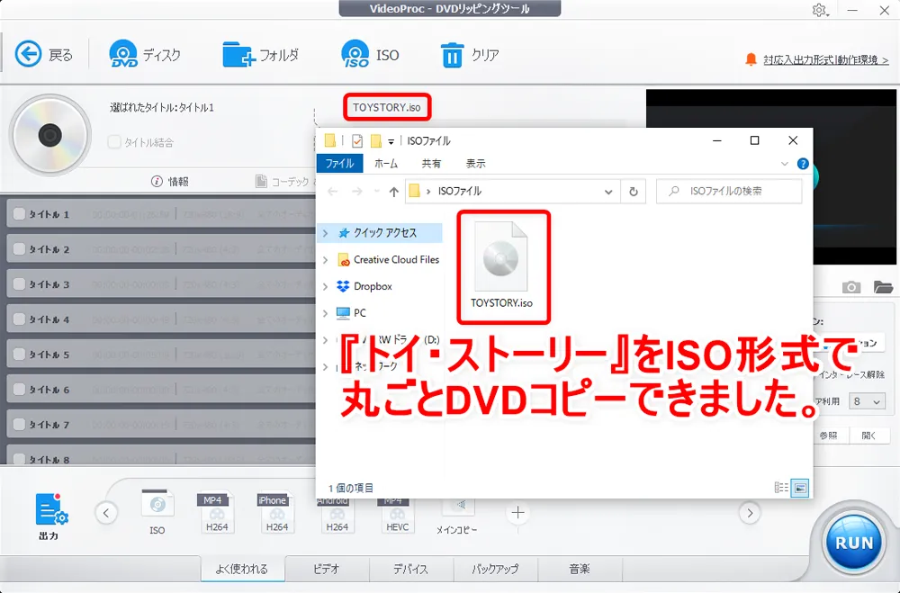Choose the ISO output format profile
The width and height of the screenshot is (900, 593).
[x=157, y=512]
